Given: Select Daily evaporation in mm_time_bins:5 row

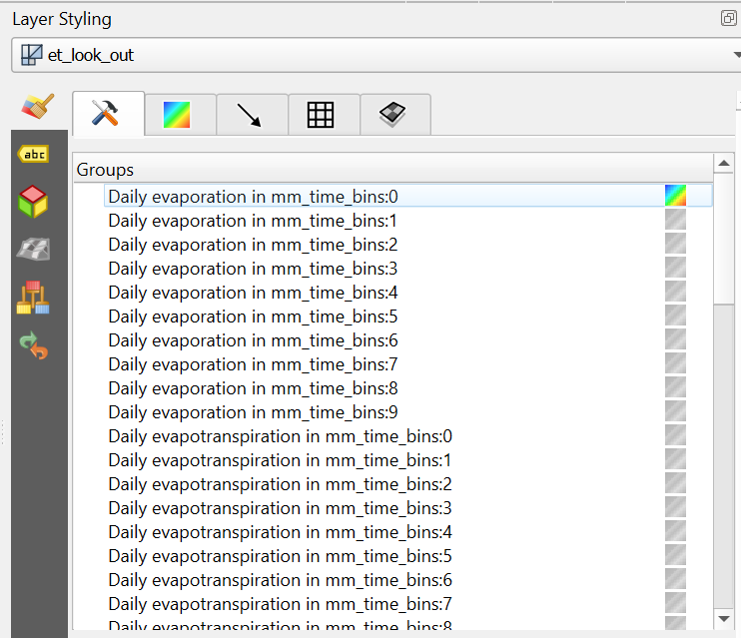Looking at the screenshot, I should [253, 317].
